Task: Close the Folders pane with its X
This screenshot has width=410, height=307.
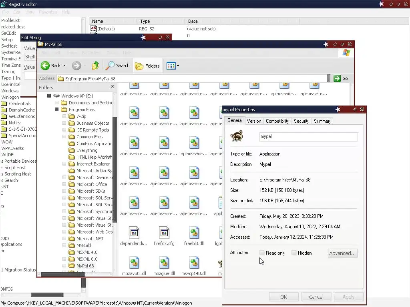Action: pyautogui.click(x=113, y=86)
